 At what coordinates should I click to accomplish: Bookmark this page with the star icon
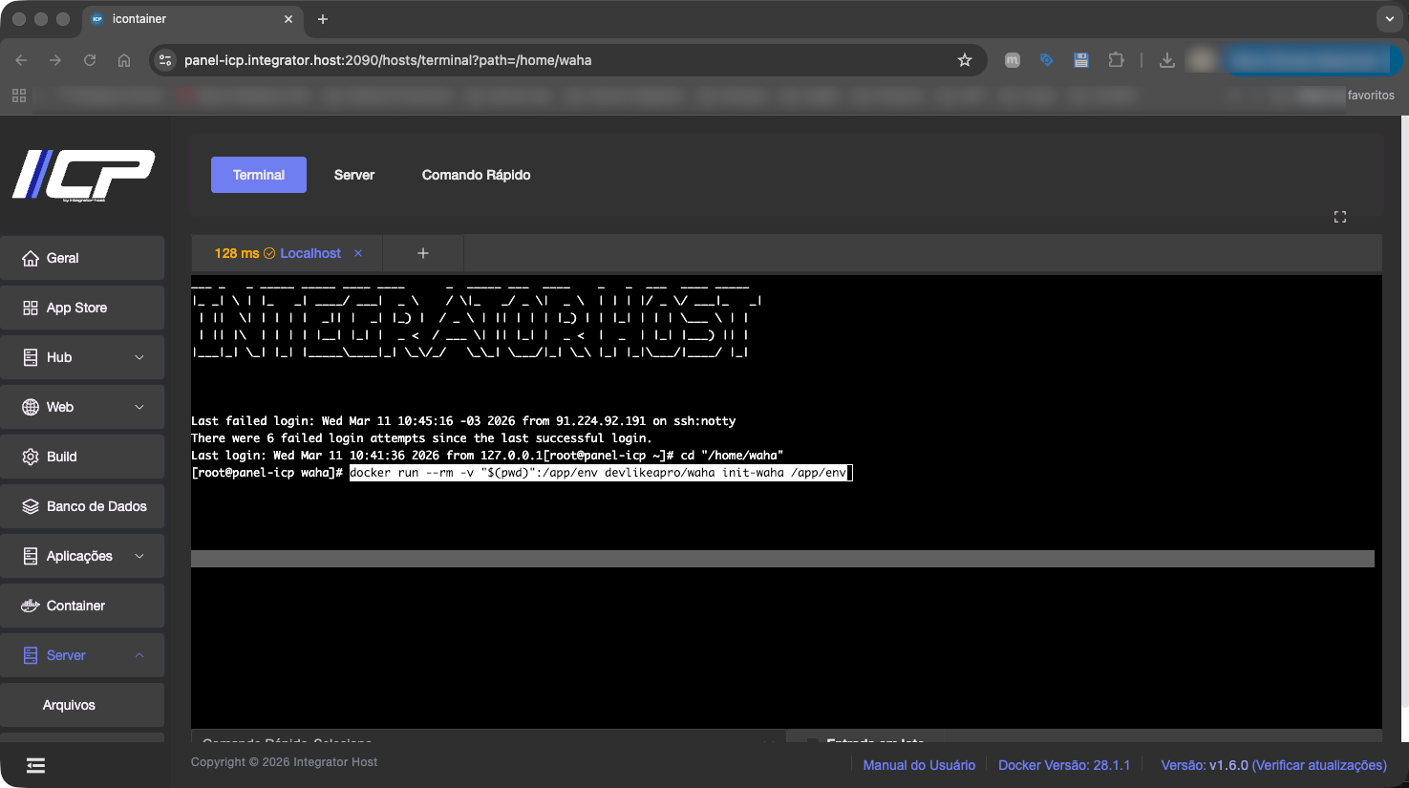(x=965, y=60)
